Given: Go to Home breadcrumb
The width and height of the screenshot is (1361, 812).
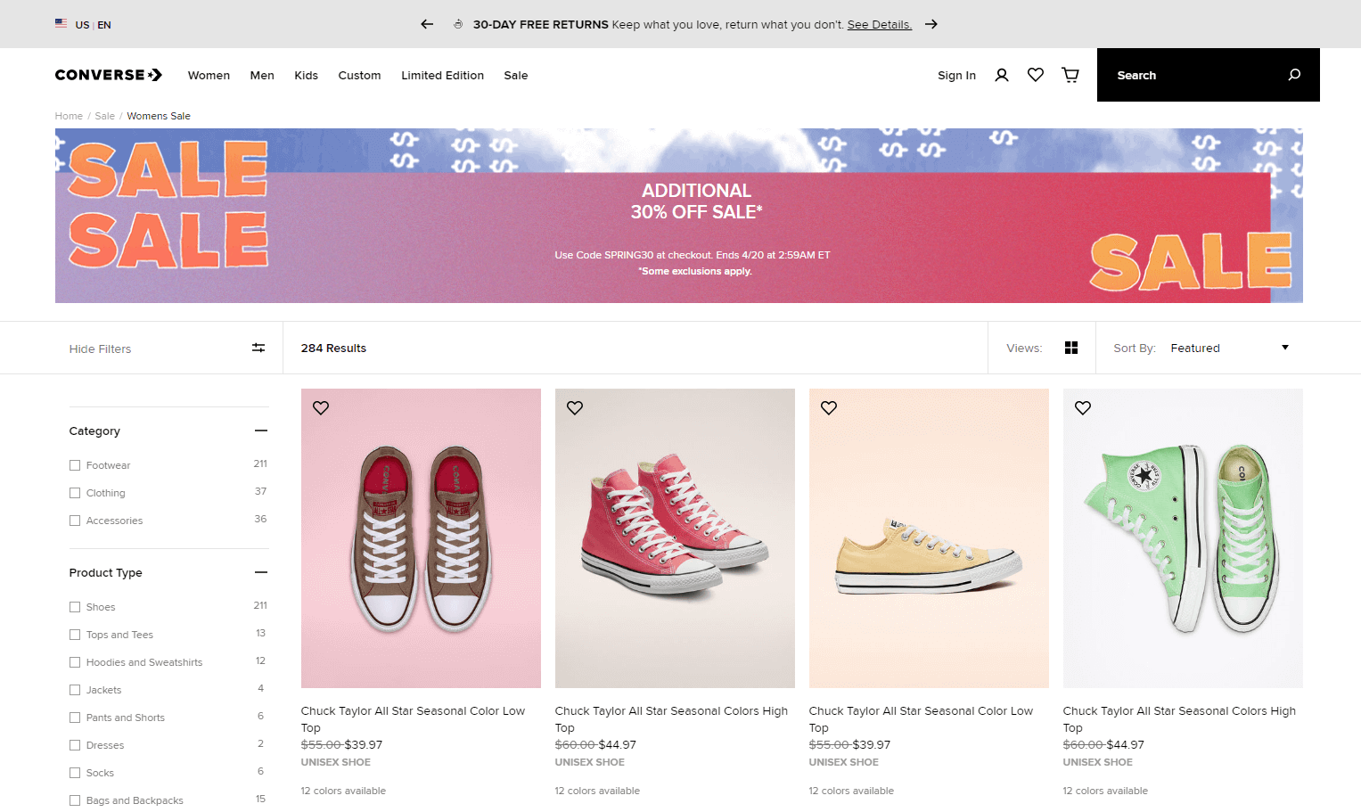Looking at the screenshot, I should (x=69, y=116).
